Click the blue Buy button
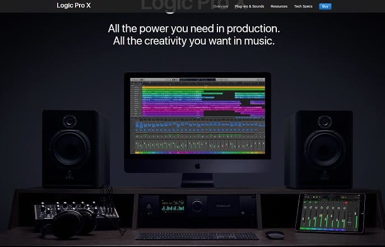The image size is (385, 247). pos(325,6)
